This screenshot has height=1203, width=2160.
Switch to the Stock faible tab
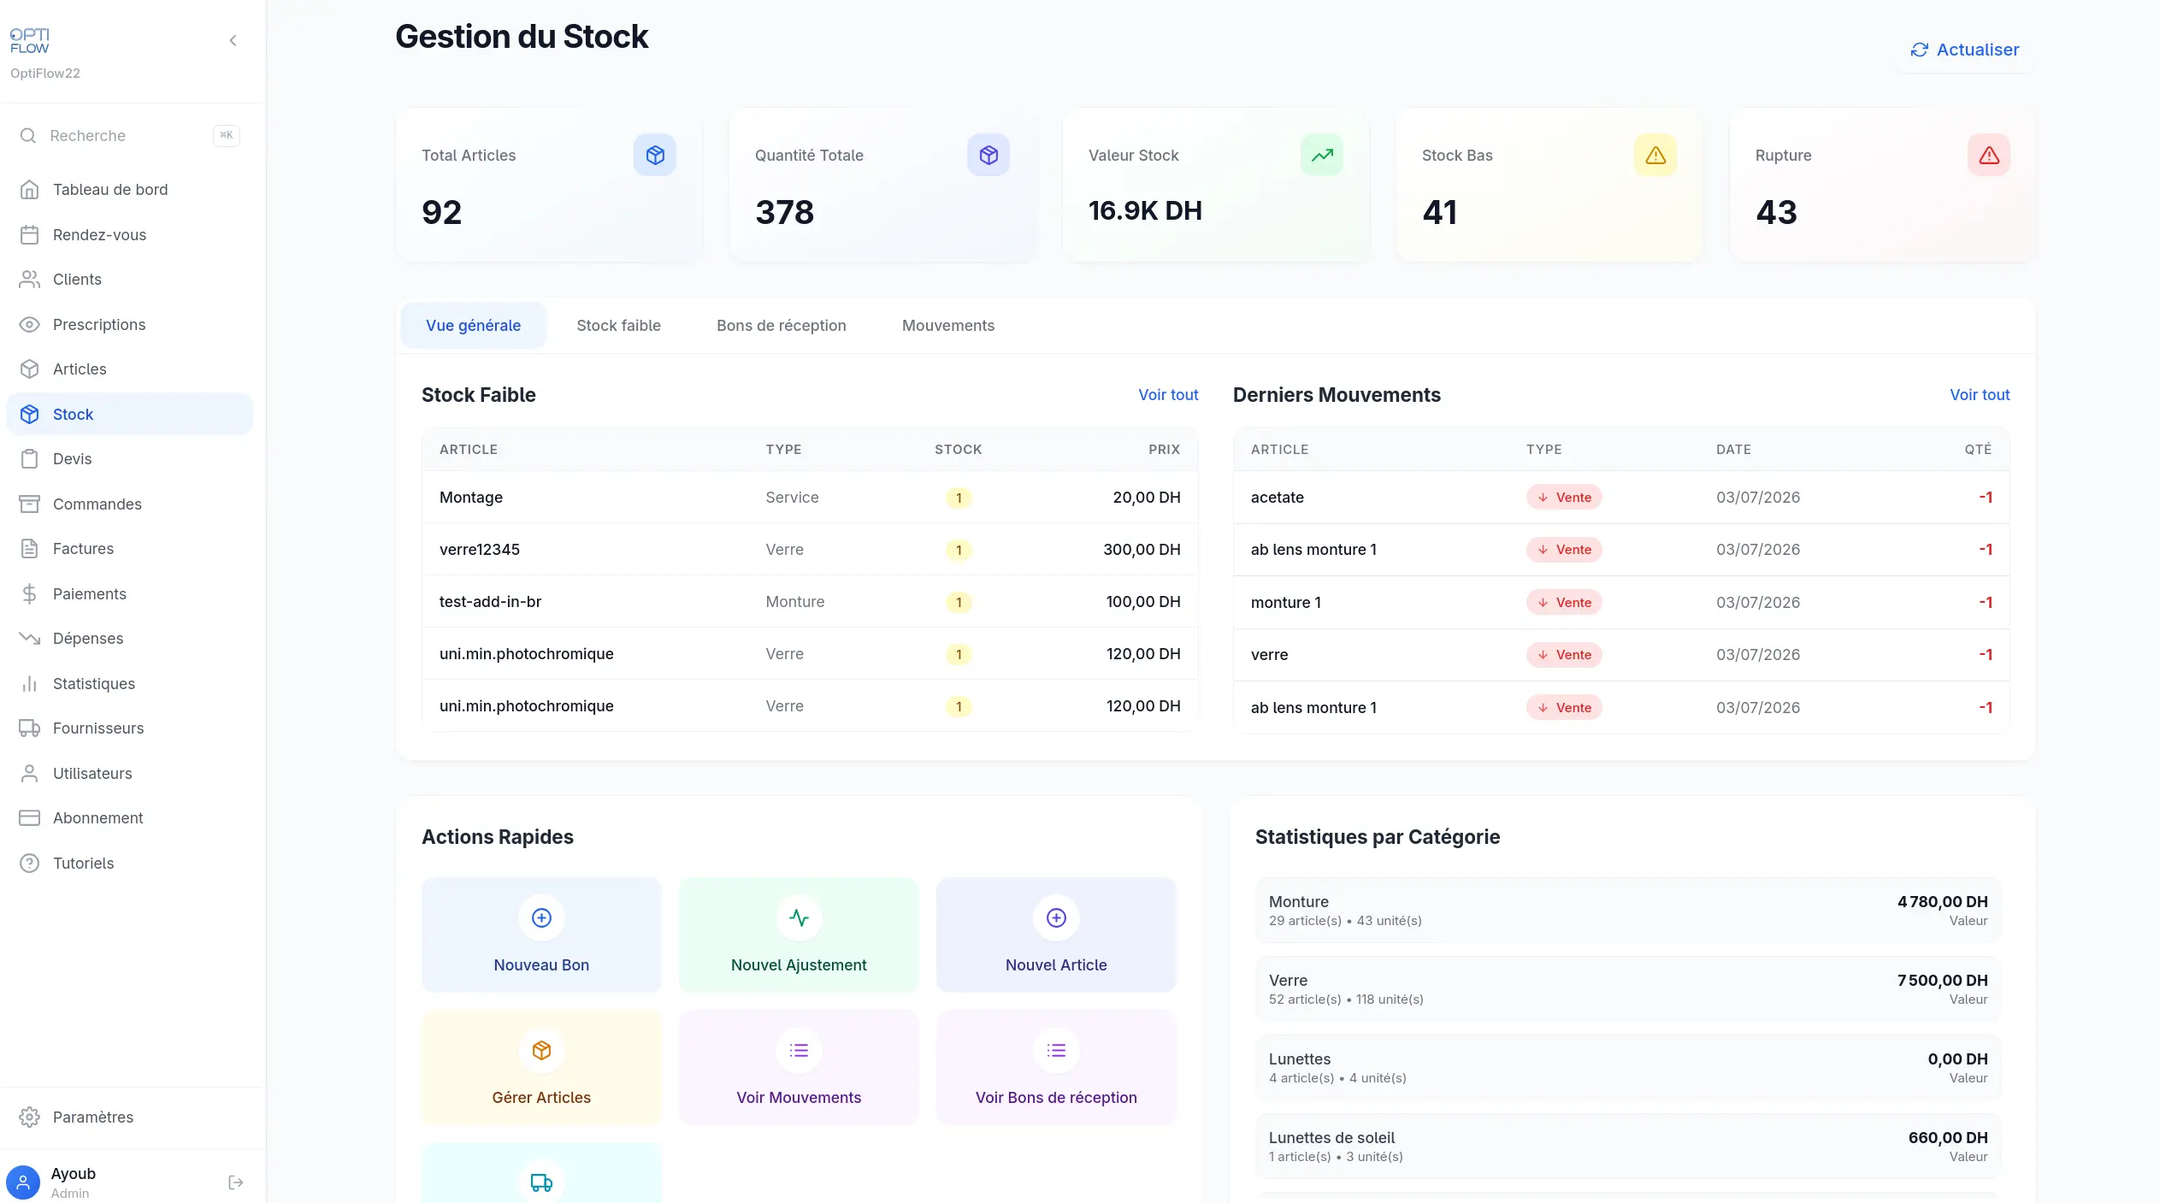(618, 326)
